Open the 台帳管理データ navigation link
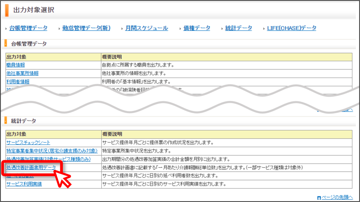 point(28,28)
